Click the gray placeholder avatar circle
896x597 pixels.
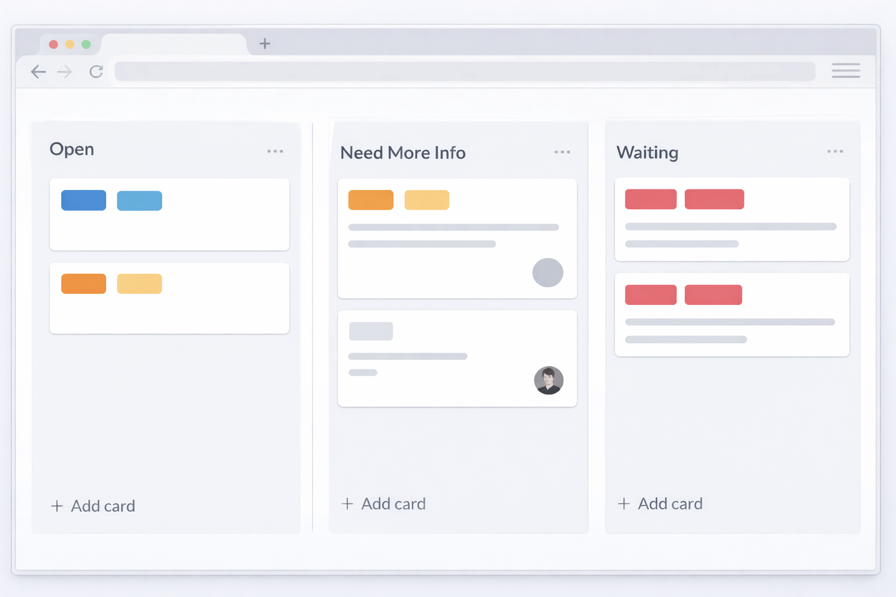click(548, 273)
